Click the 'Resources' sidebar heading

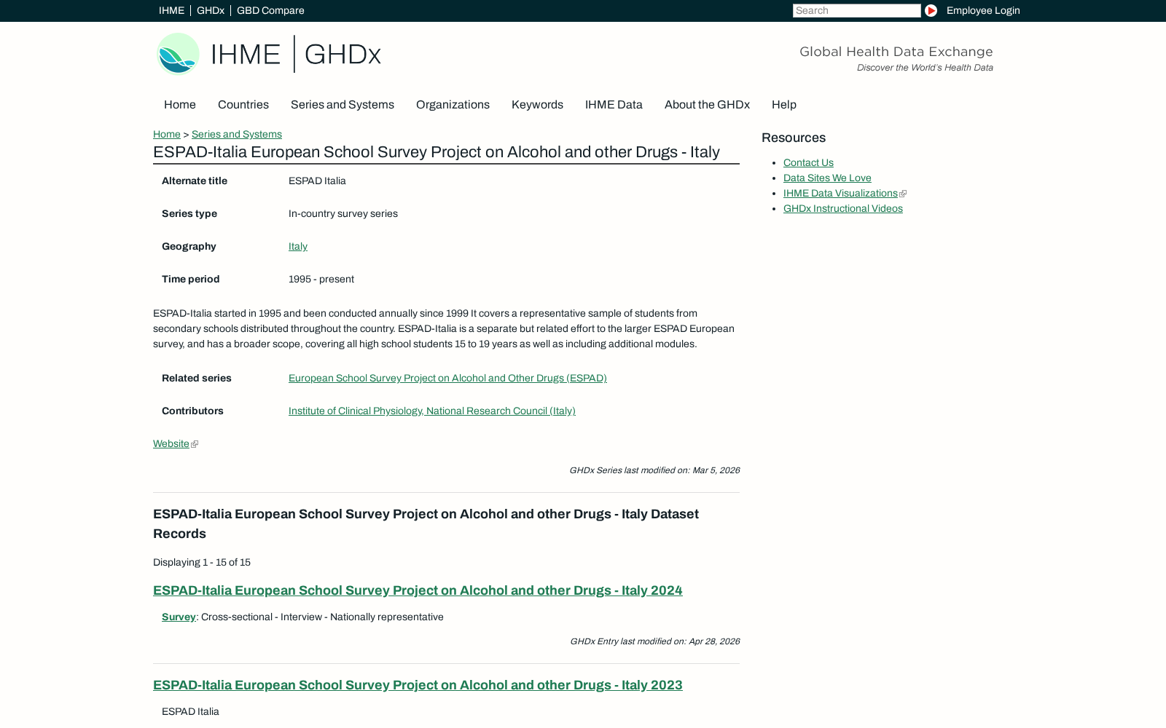[794, 138]
